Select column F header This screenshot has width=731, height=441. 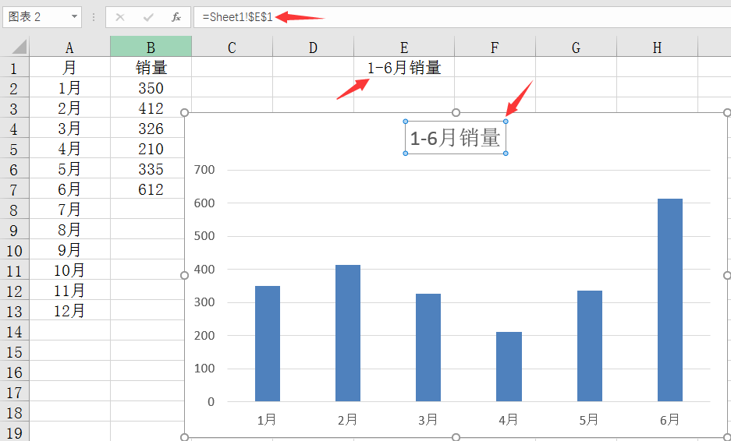pos(495,47)
